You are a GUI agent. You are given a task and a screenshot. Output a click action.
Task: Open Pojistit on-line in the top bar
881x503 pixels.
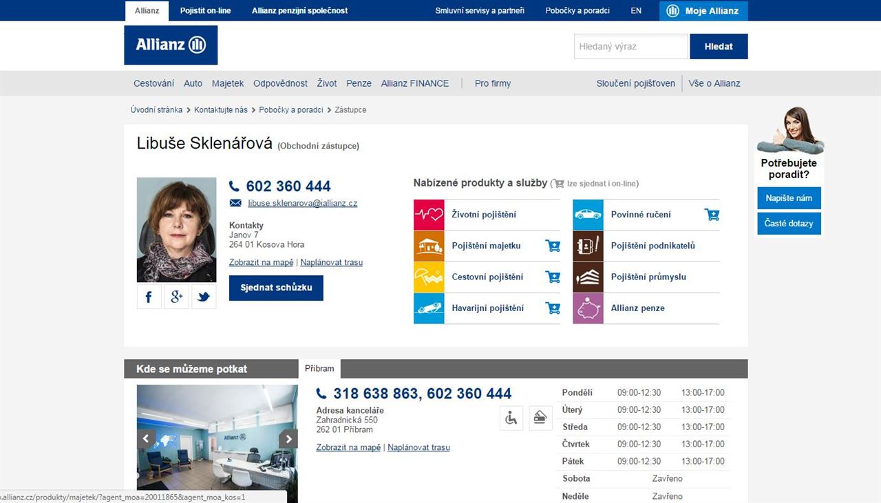click(x=206, y=11)
